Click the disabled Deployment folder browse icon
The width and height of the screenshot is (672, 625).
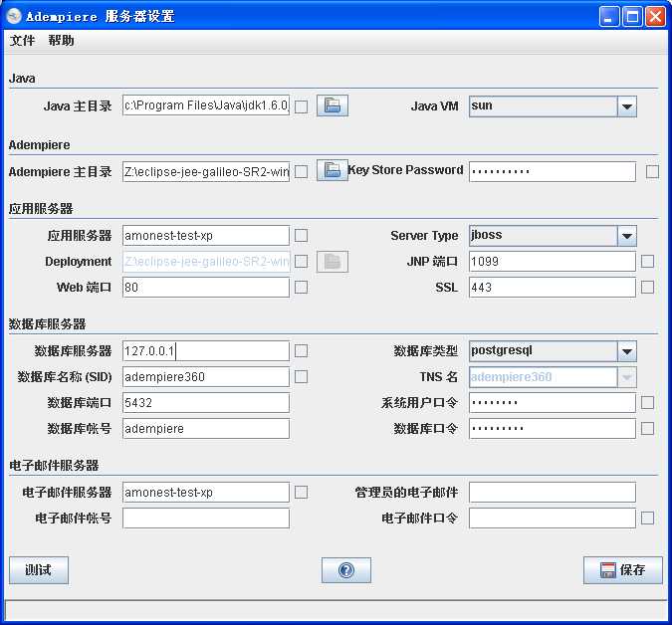[333, 262]
